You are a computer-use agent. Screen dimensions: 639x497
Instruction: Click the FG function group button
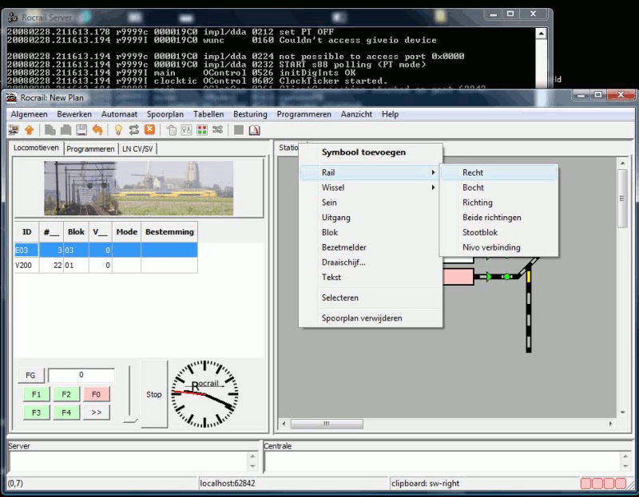click(x=30, y=375)
